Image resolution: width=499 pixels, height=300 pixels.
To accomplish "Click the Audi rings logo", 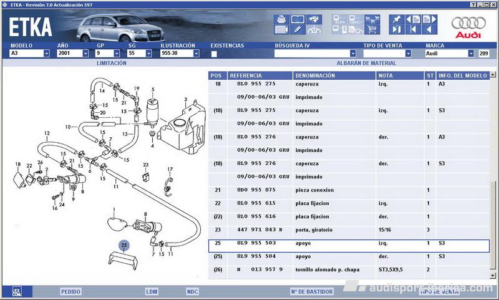I will (x=468, y=23).
